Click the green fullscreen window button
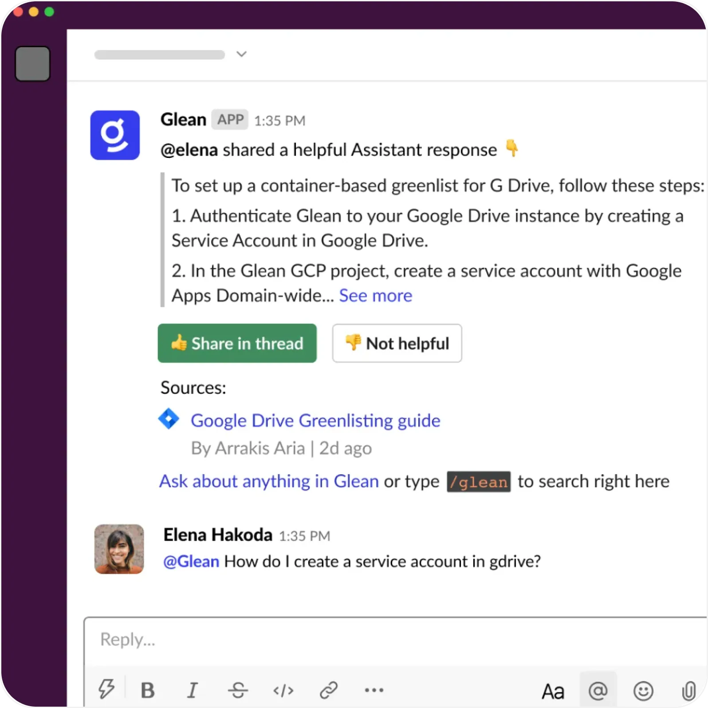This screenshot has width=708, height=708. tap(49, 12)
